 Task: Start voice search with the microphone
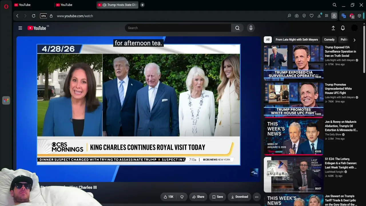coord(251,28)
